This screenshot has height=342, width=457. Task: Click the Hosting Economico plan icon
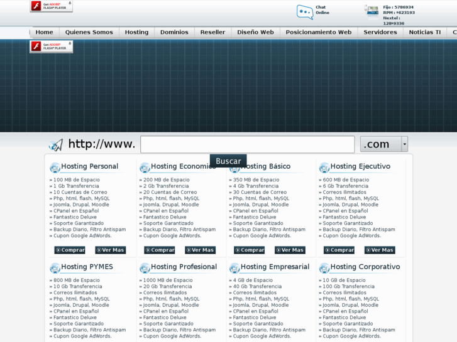pyautogui.click(x=145, y=168)
